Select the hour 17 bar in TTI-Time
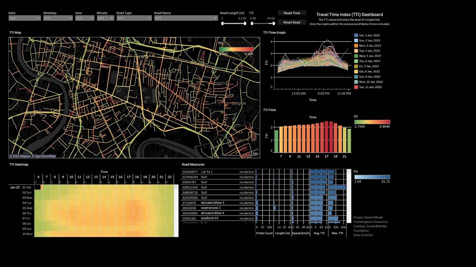476x267 pixels. pyautogui.click(x=326, y=137)
